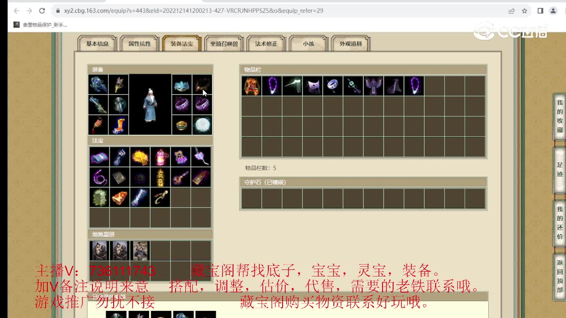Viewport: 566px width, 318px height.
Task: Inspect the dark purple cloak in 物品栏
Action: click(394, 86)
